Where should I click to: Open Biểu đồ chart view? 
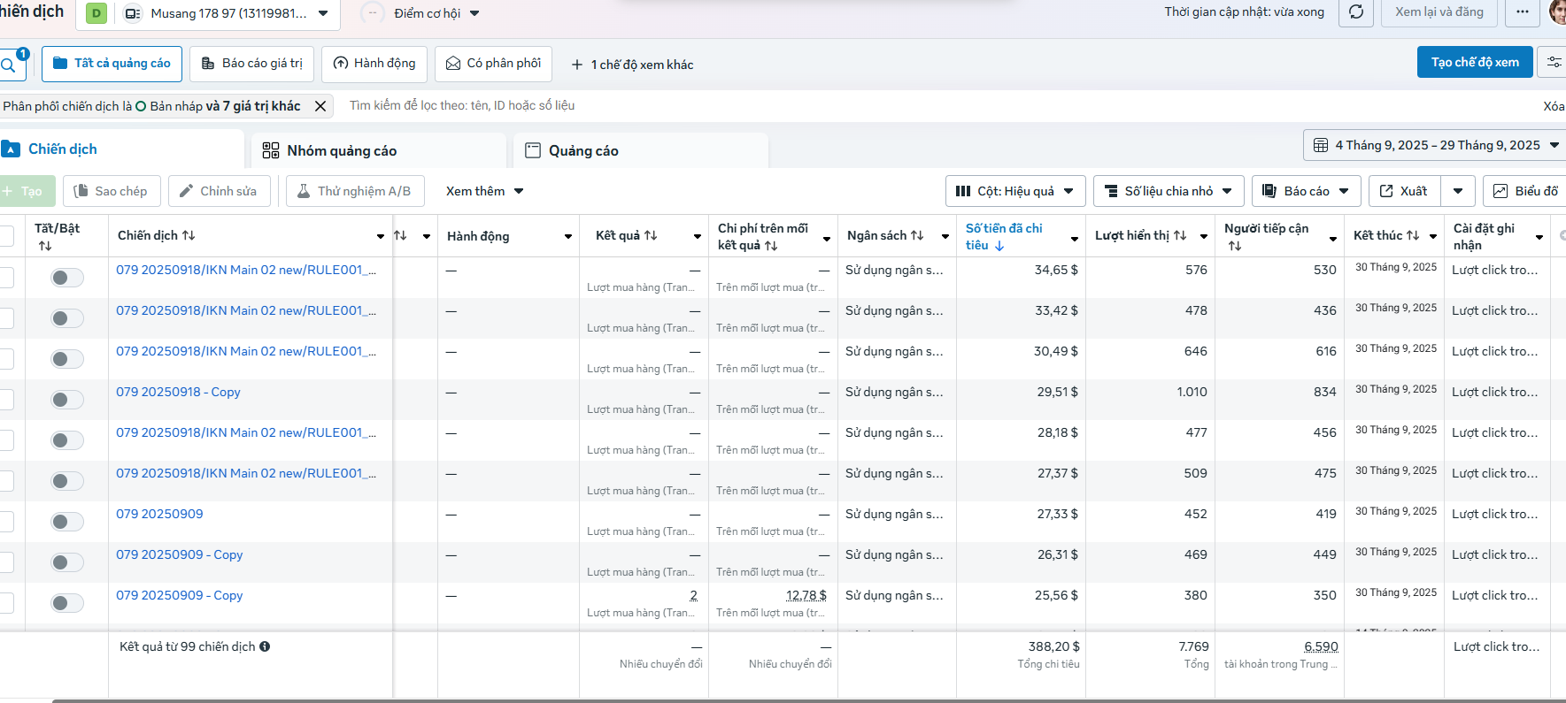coord(1526,191)
